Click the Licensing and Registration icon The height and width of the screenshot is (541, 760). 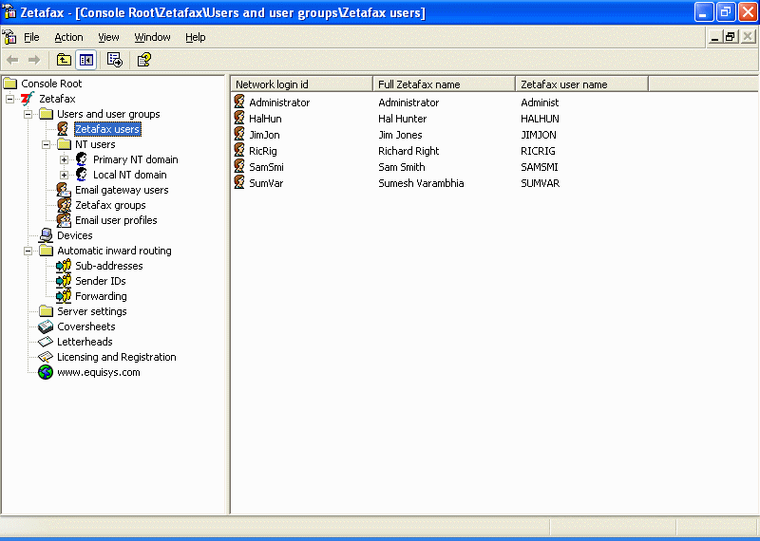(x=46, y=357)
